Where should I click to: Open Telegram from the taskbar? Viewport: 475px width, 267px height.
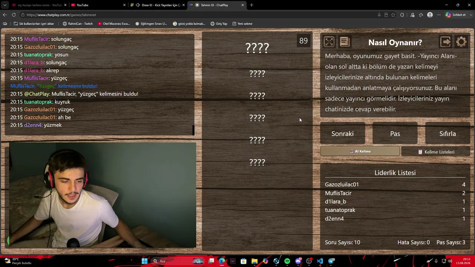coord(331,261)
